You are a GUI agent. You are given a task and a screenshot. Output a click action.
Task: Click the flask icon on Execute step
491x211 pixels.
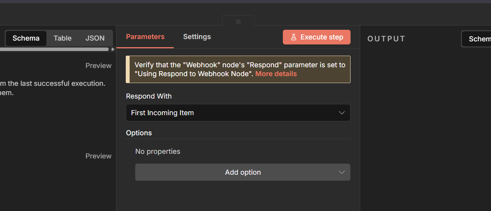tap(294, 37)
